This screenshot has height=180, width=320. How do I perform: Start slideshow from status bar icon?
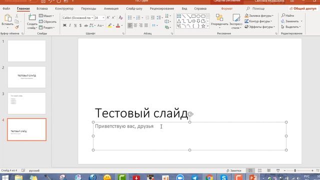click(x=278, y=170)
